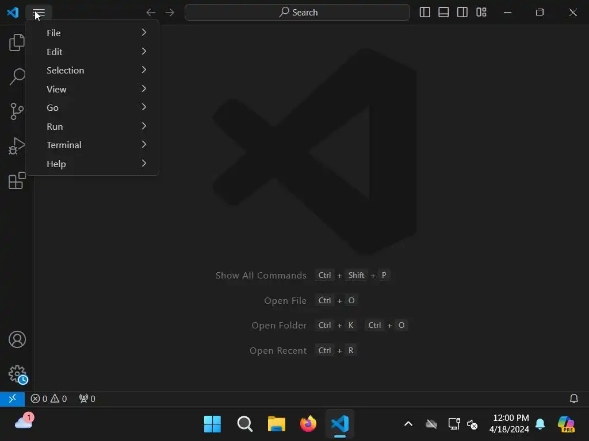Open the Go menu
This screenshot has height=441, width=589.
pyautogui.click(x=92, y=107)
